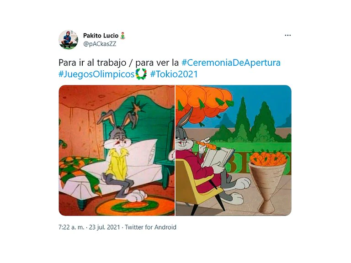Click the "Para ir al trabajo" tweet text
The width and height of the screenshot is (351, 263).
[x=92, y=63]
